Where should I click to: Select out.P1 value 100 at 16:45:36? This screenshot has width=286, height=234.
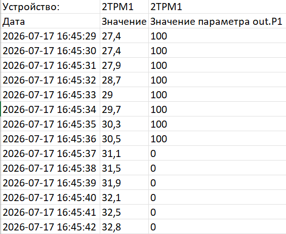point(217,139)
